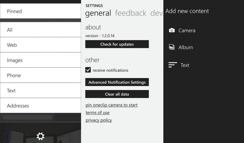Select the Text filter in list

click(x=41, y=90)
